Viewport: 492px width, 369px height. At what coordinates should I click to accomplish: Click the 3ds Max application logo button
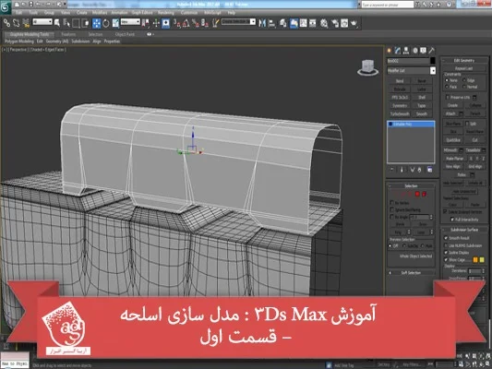pos(5,6)
